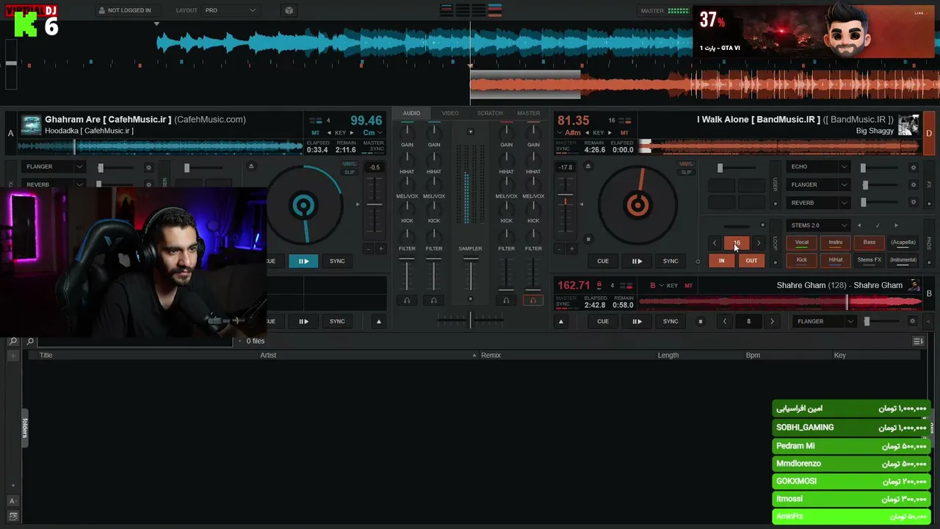
Task: Click pitch minus button on deck D
Action: (x=560, y=249)
